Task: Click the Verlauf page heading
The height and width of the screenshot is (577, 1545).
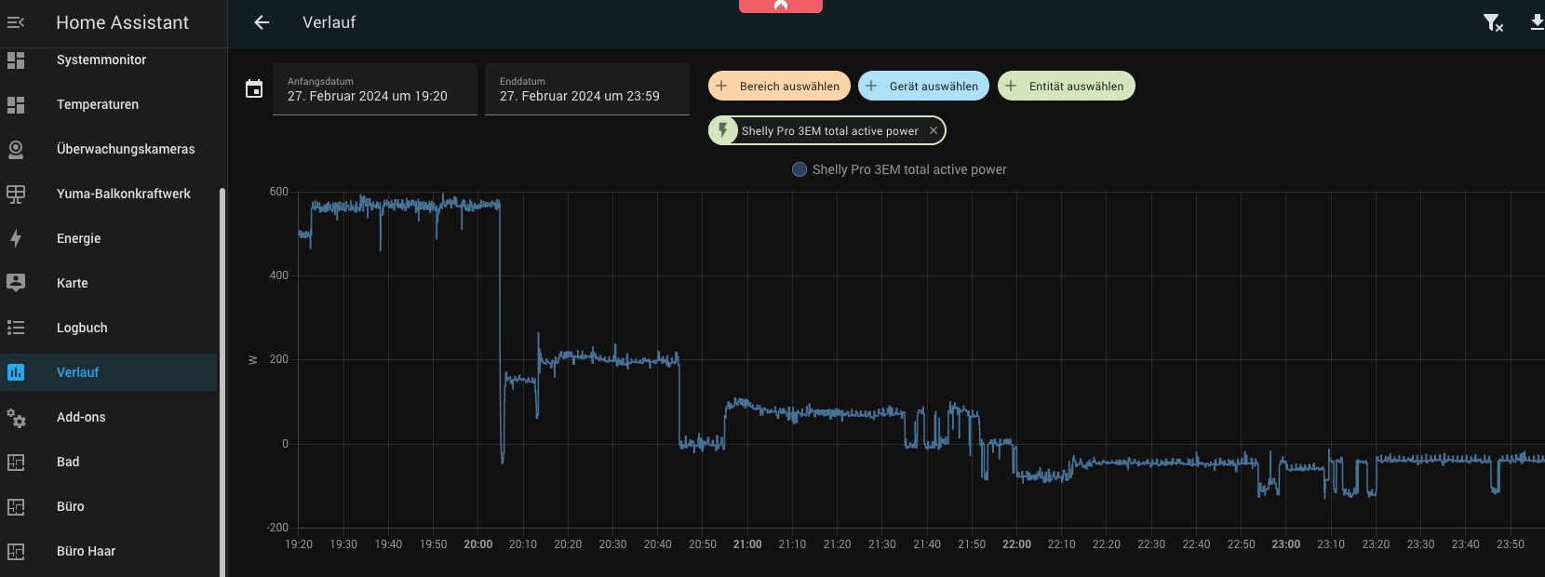Action: (329, 22)
